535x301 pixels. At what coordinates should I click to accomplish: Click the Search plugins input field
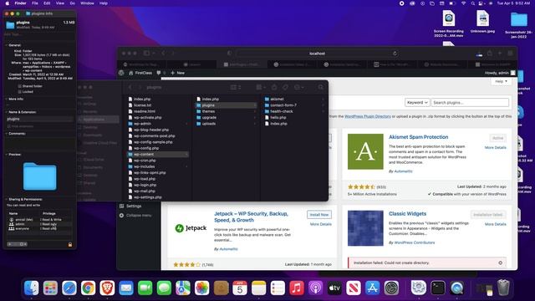(470, 102)
